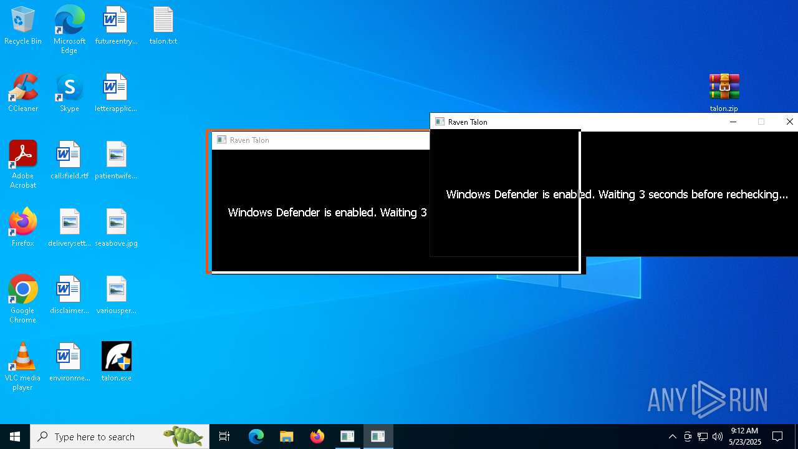Minimize the front Raven Talon window
The image size is (798, 449).
733,122
